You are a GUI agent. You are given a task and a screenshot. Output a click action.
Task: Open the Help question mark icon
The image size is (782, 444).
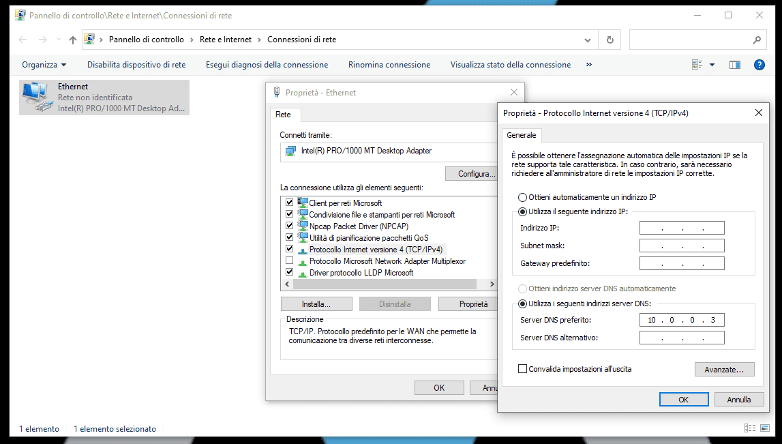click(x=759, y=65)
